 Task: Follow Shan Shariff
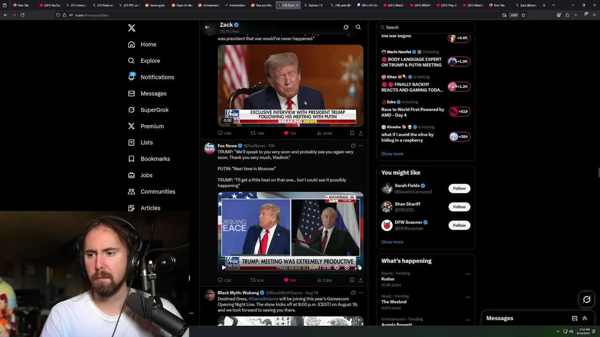[x=459, y=207]
